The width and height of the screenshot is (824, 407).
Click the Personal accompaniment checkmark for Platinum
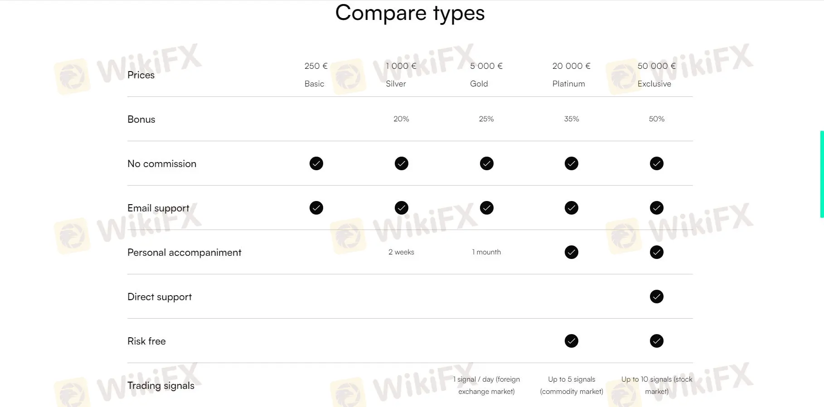point(571,252)
